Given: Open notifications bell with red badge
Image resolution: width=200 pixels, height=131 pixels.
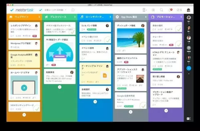Looking at the screenshot, I should (x=170, y=10).
